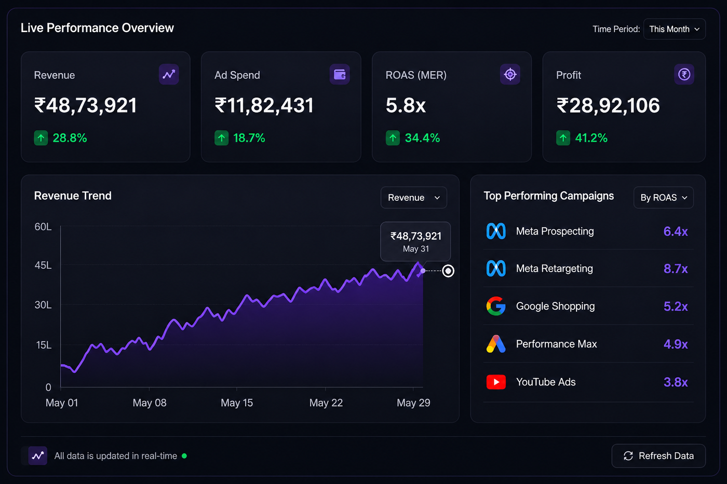Click the Revenue card trend icon
Screen dimensions: 727x484
(169, 75)
